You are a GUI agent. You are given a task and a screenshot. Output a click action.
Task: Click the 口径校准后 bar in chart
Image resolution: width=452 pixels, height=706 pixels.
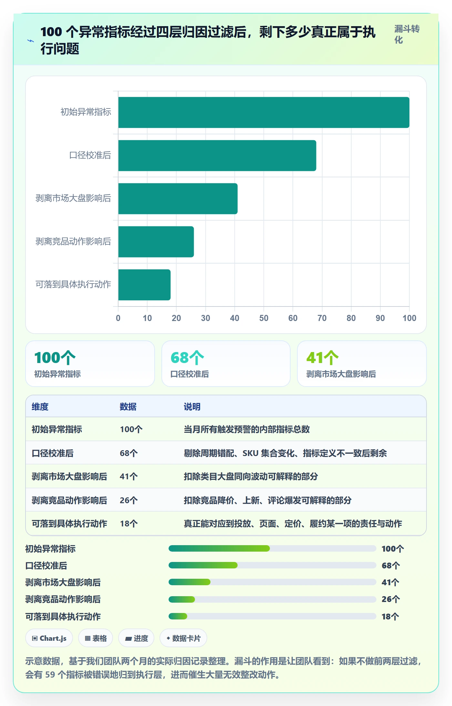coord(217,155)
